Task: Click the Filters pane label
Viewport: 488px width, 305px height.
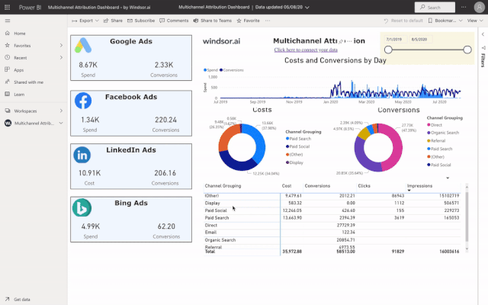Action: [483, 60]
